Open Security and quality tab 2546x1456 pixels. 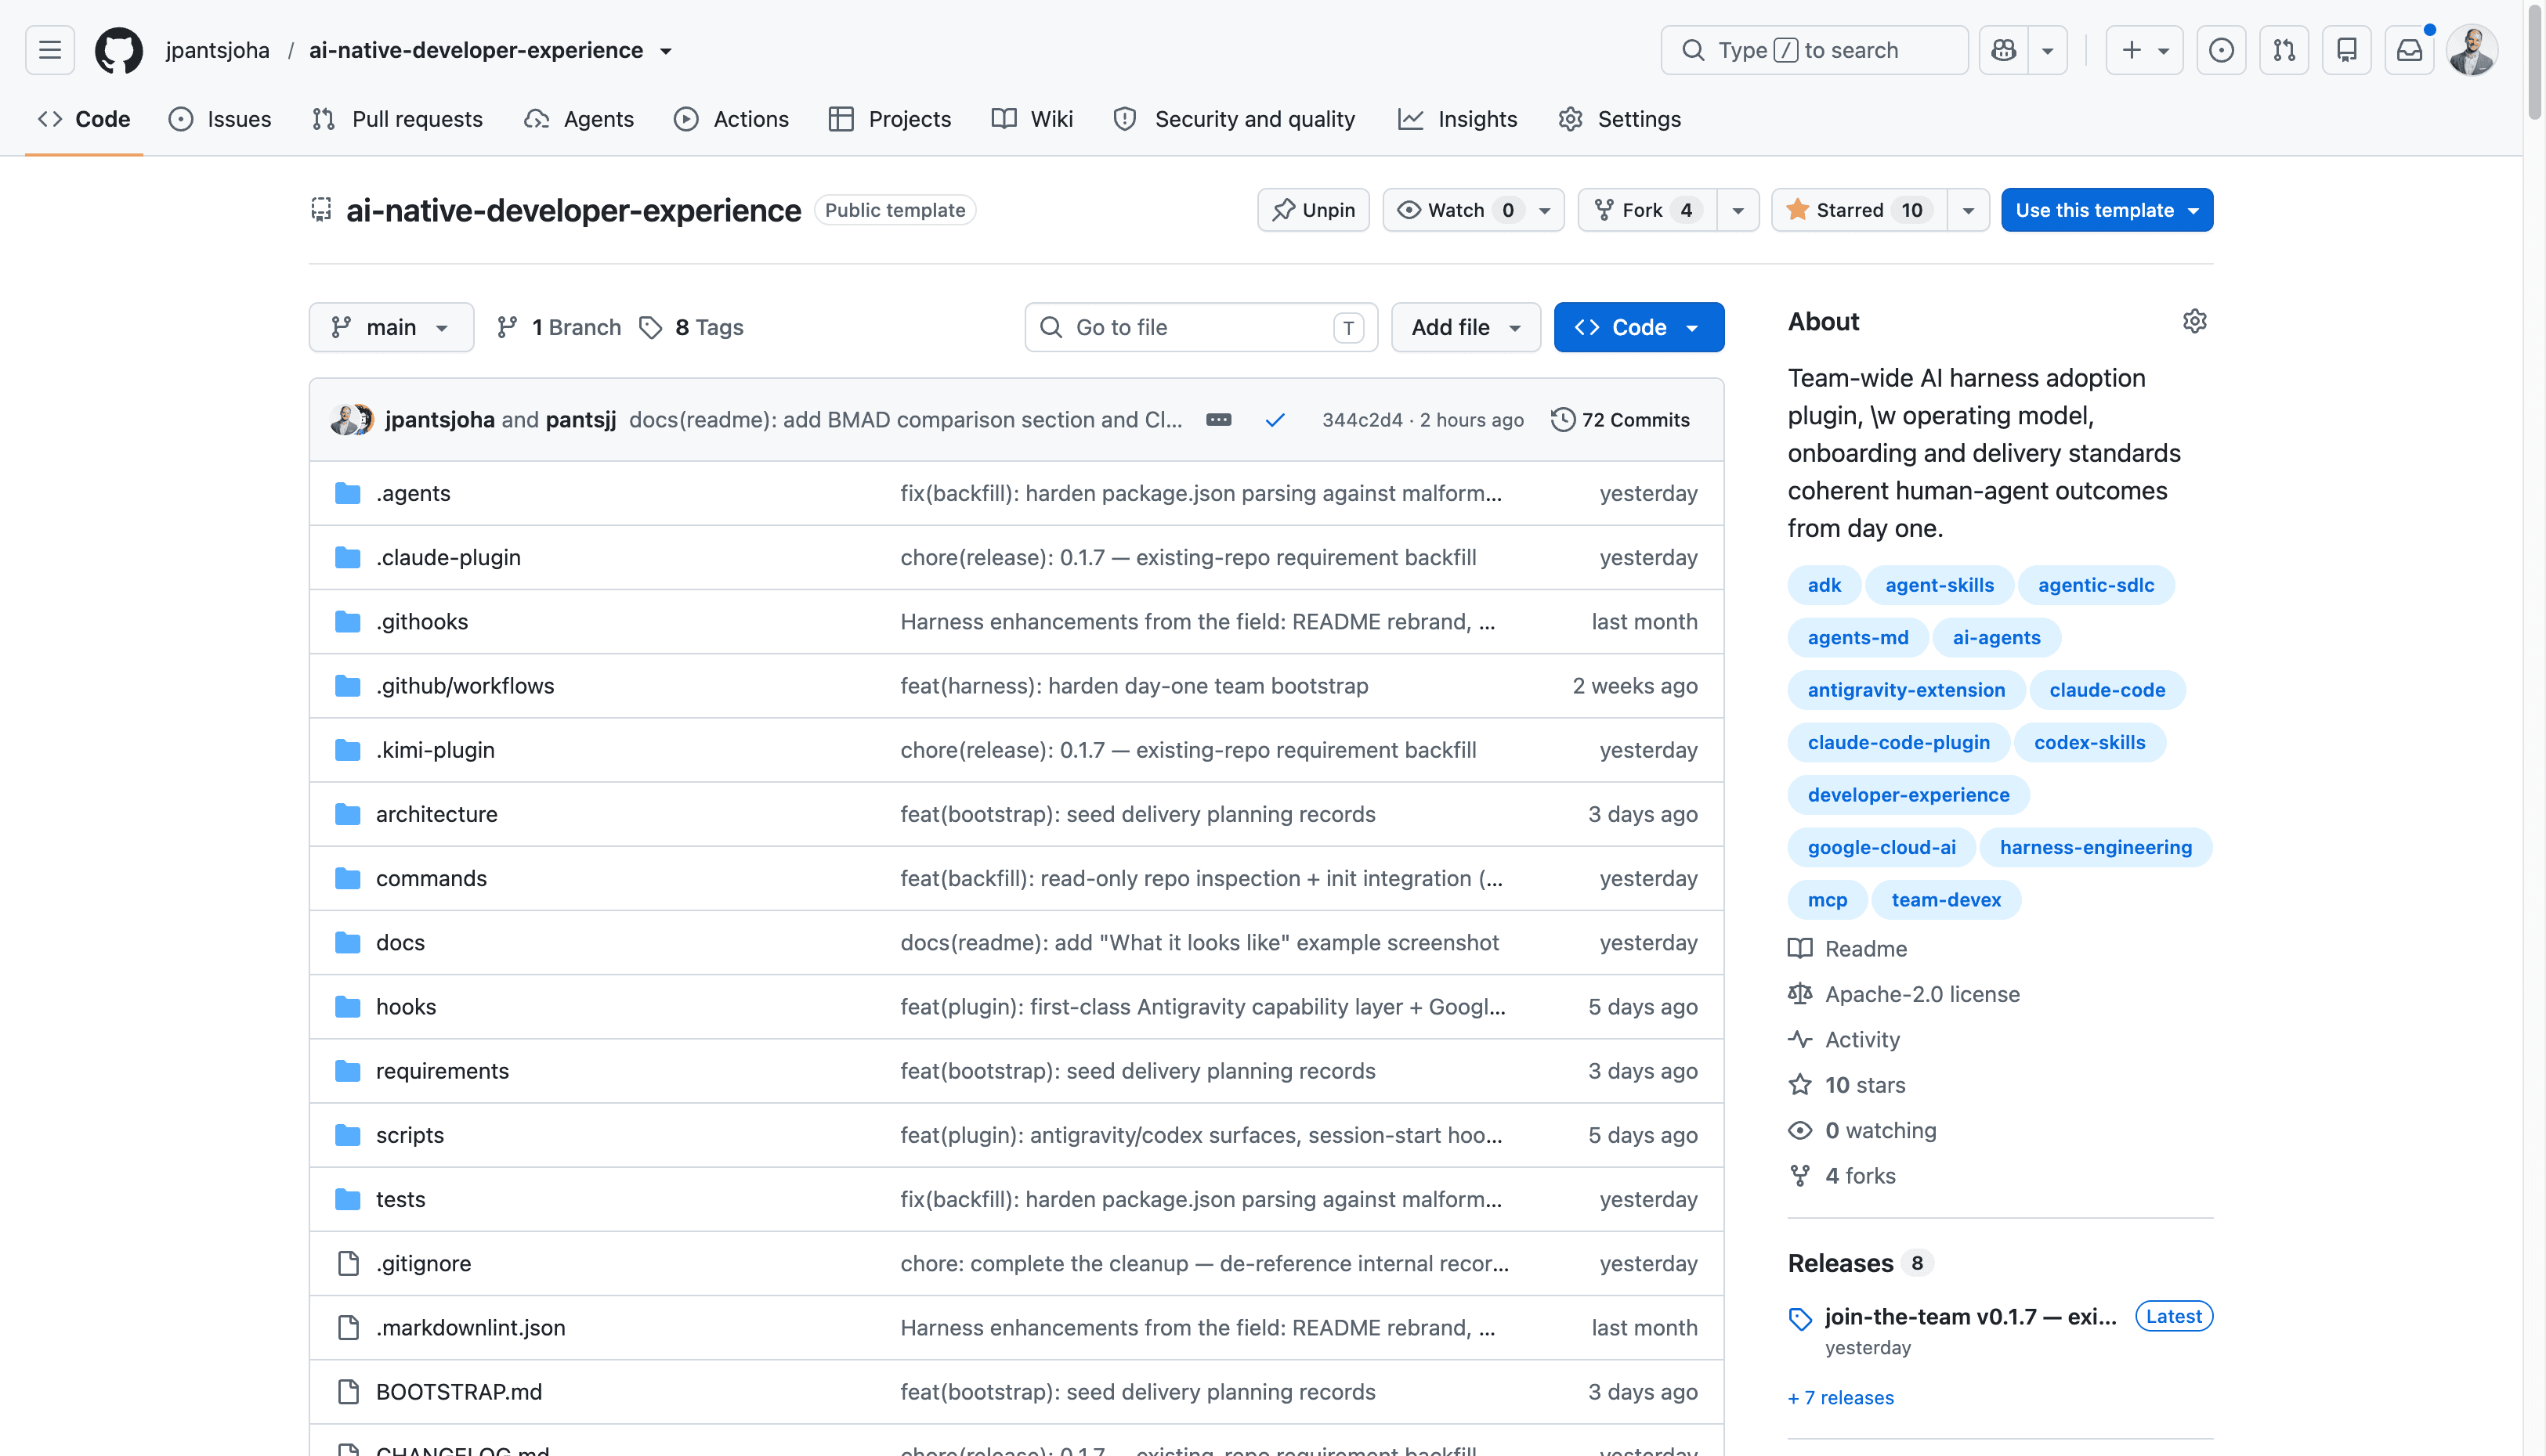(x=1234, y=119)
